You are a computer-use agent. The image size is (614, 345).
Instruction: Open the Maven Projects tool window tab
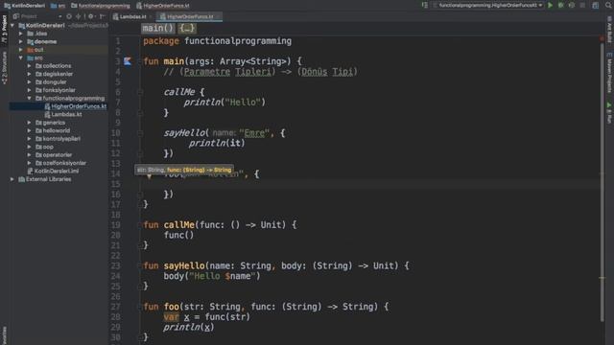click(x=609, y=73)
